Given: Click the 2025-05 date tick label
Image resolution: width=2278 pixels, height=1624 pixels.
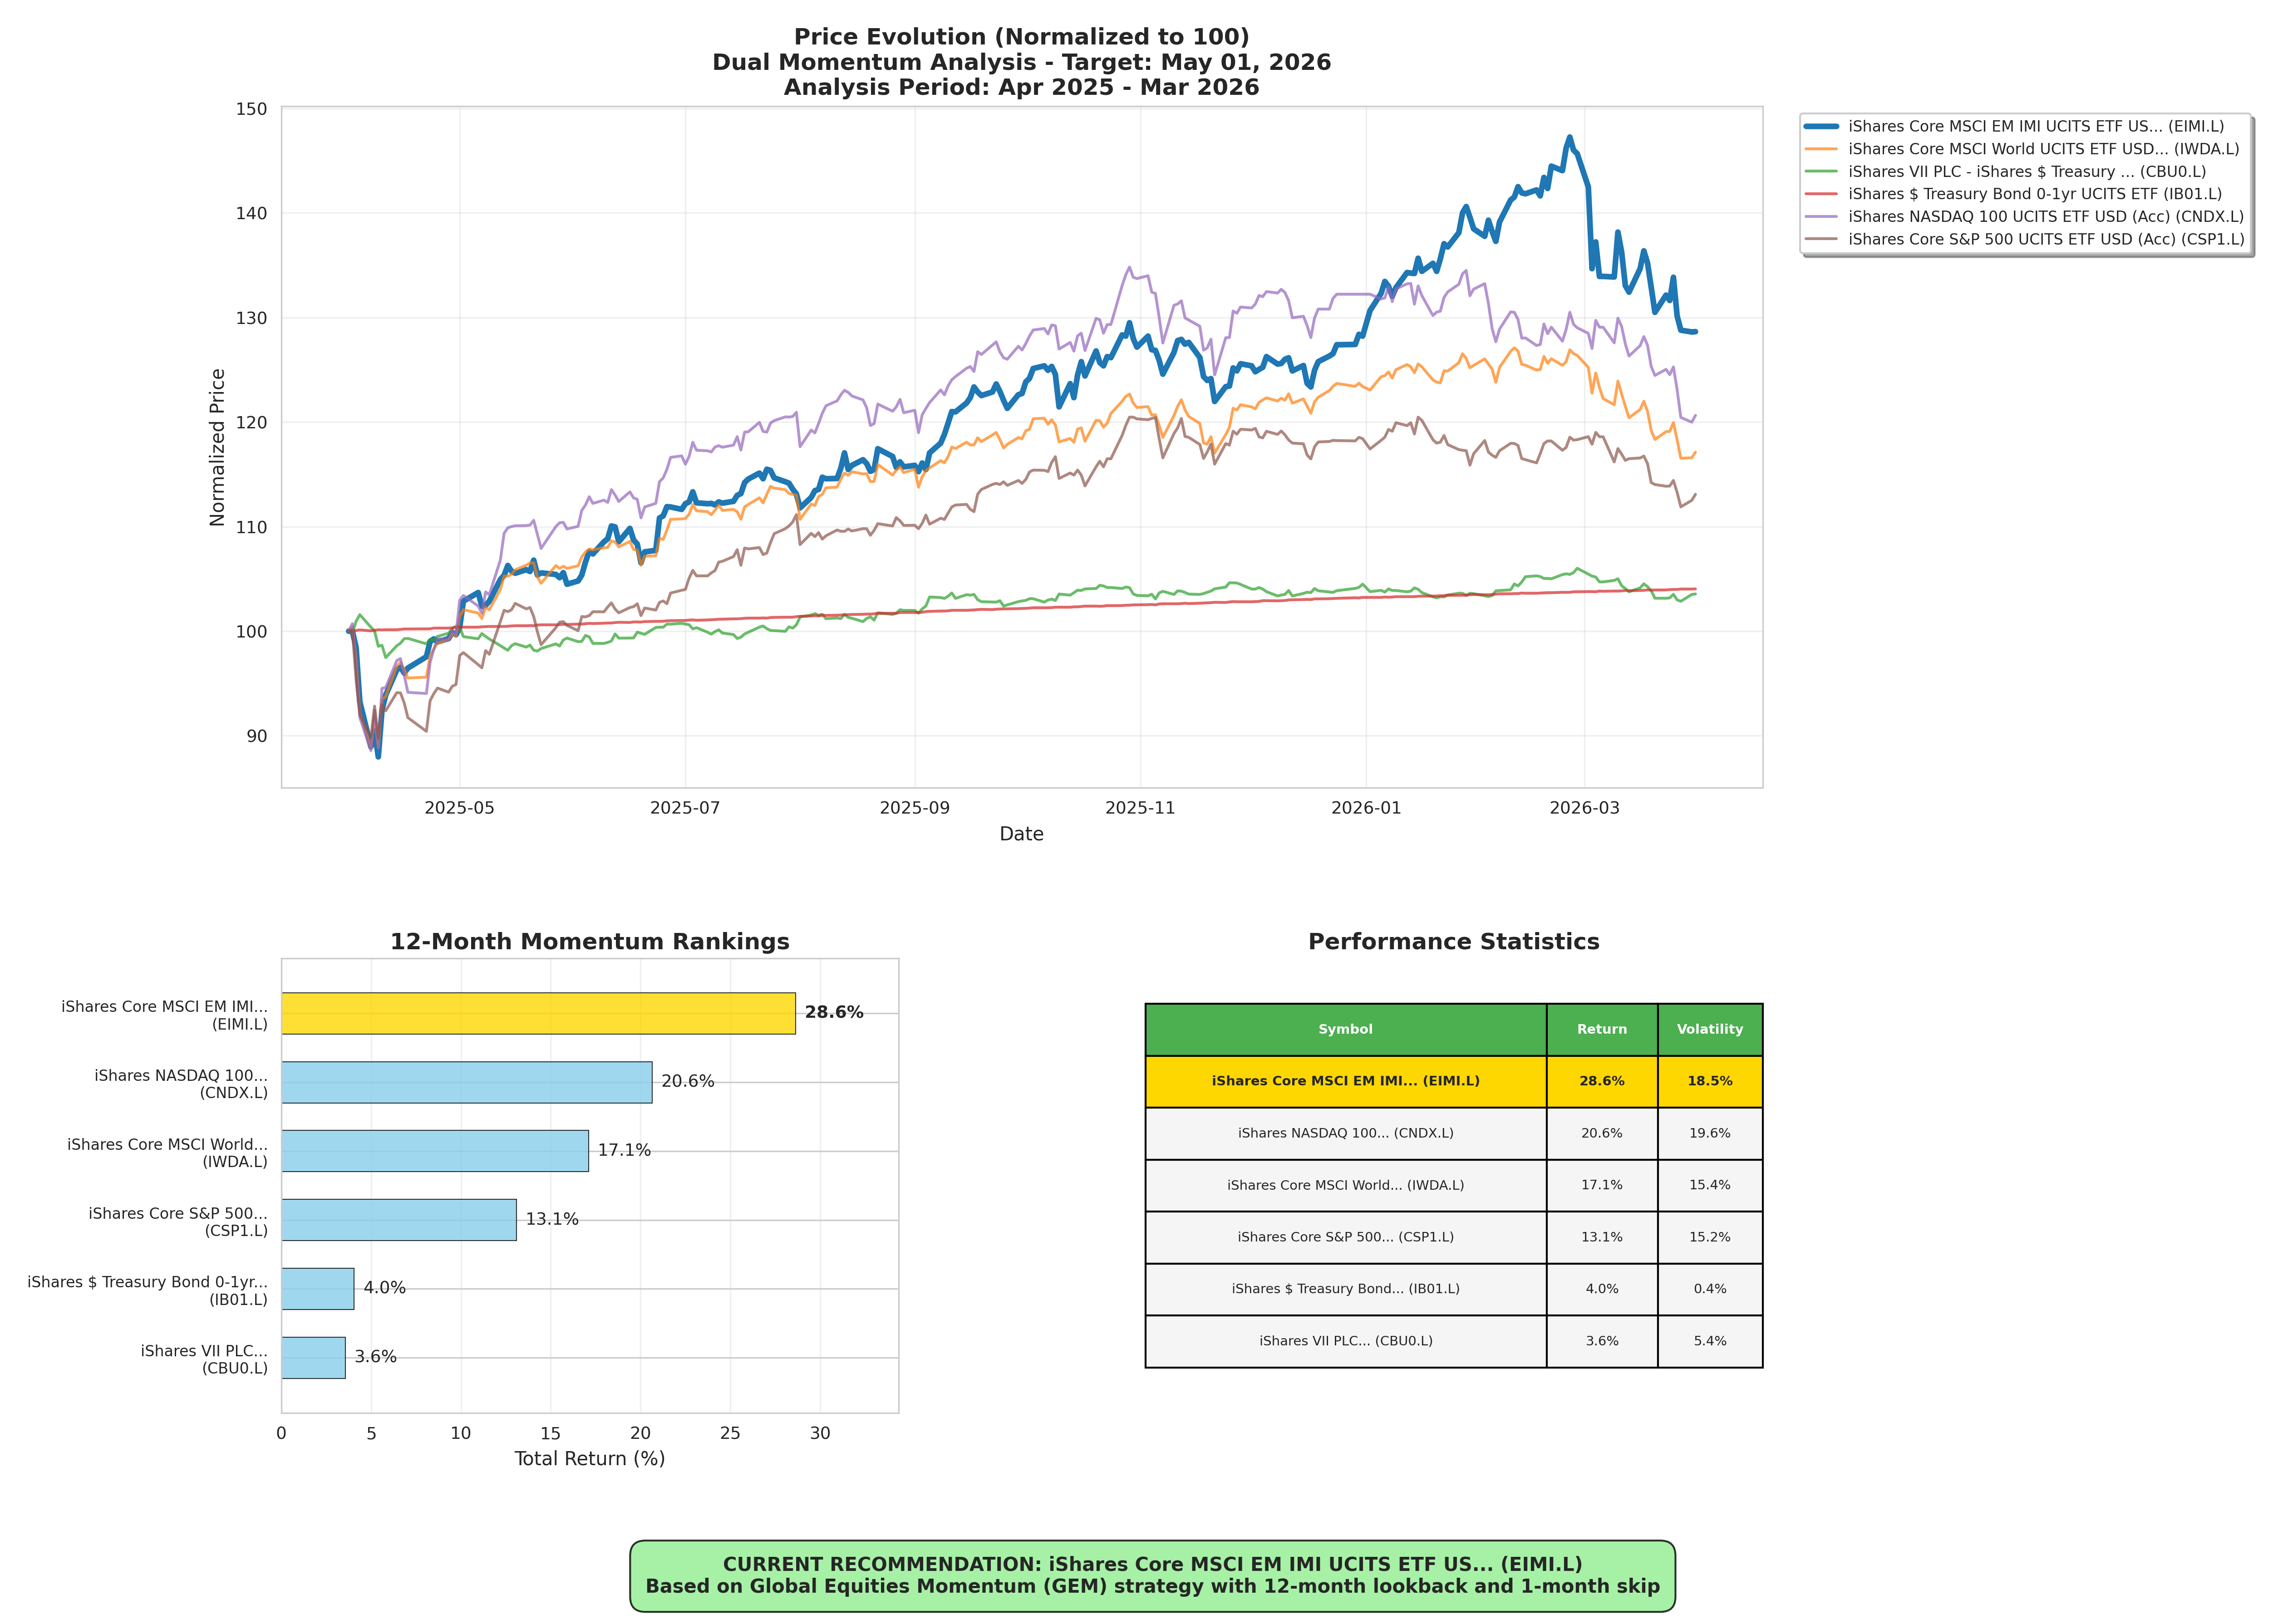Looking at the screenshot, I should point(459,808).
